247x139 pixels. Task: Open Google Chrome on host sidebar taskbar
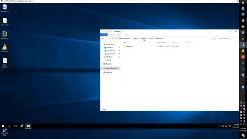243,20
